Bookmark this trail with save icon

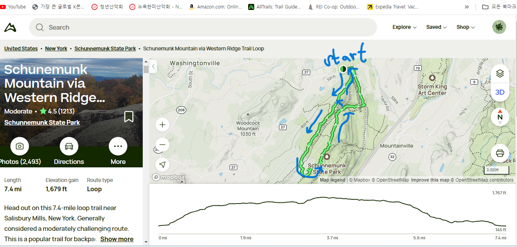click(129, 117)
